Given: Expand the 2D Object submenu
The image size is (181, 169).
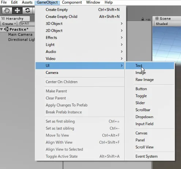Looking at the screenshot, I should (80, 31).
